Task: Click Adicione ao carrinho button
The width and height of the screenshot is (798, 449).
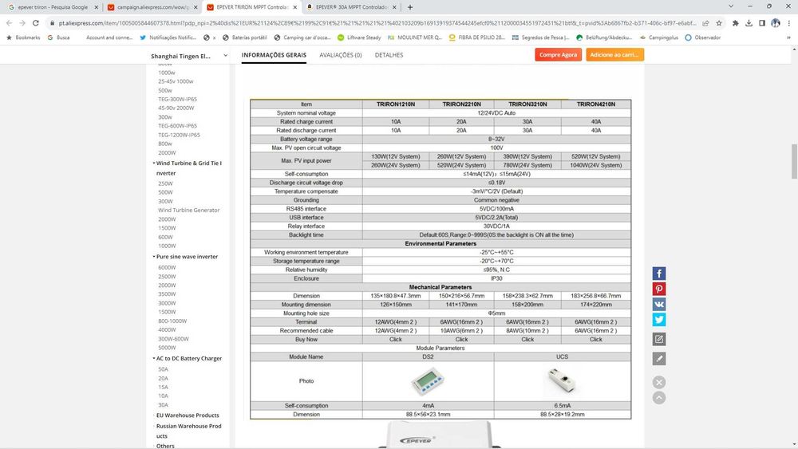Action: pos(614,54)
